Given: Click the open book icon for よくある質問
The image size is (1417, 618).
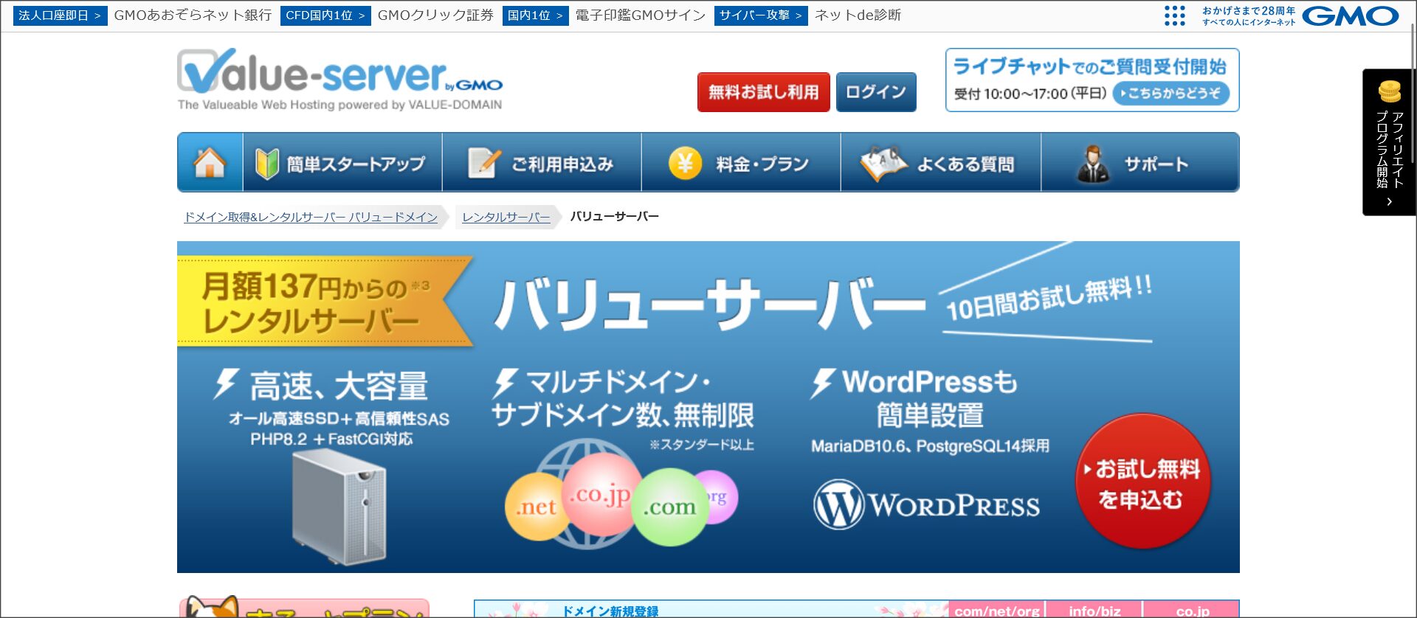Looking at the screenshot, I should pyautogui.click(x=883, y=163).
